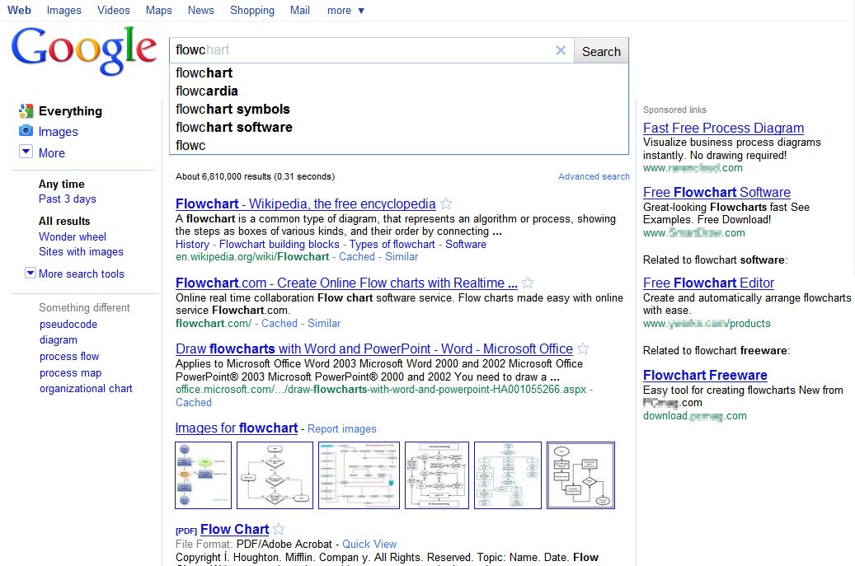
Task: Click the Search button
Action: click(601, 51)
